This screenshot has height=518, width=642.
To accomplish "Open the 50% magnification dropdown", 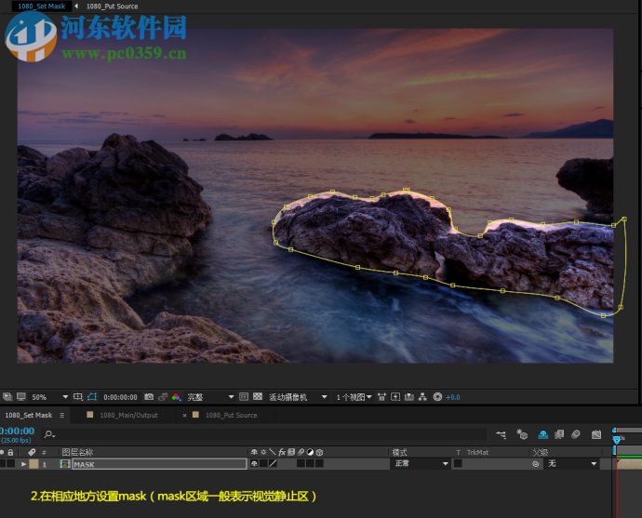I will (49, 397).
